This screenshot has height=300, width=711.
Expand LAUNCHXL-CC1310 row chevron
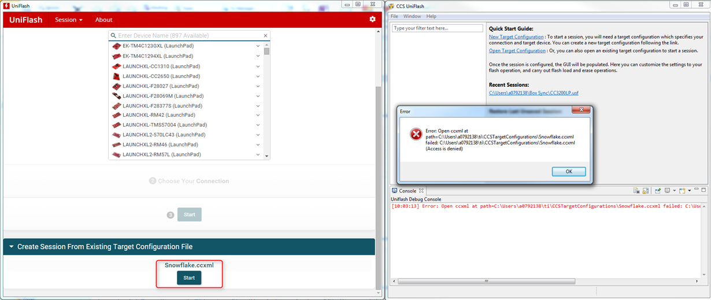point(258,66)
